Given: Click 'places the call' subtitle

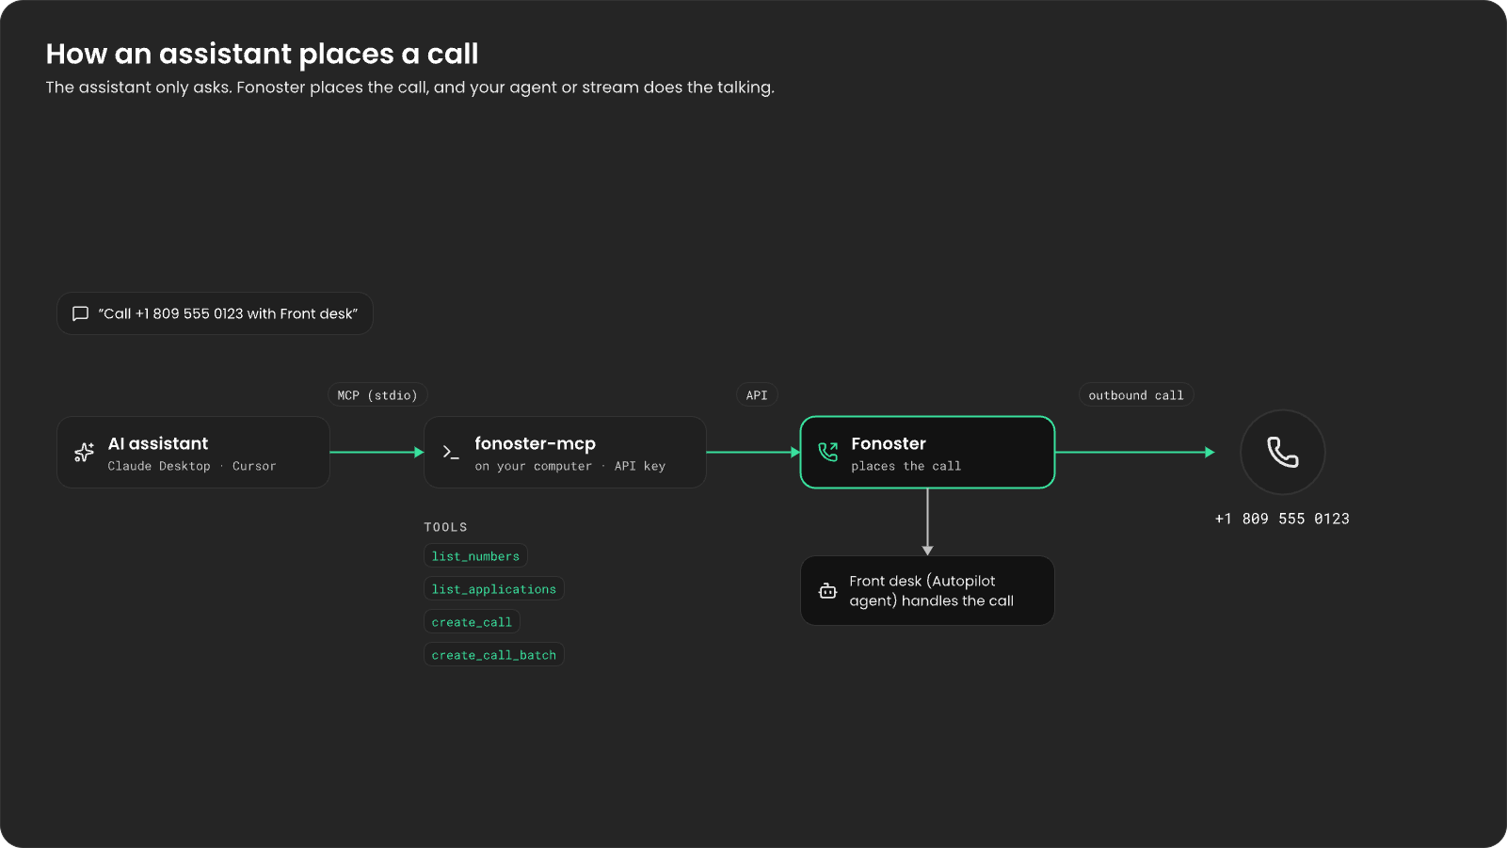Looking at the screenshot, I should [x=906, y=466].
